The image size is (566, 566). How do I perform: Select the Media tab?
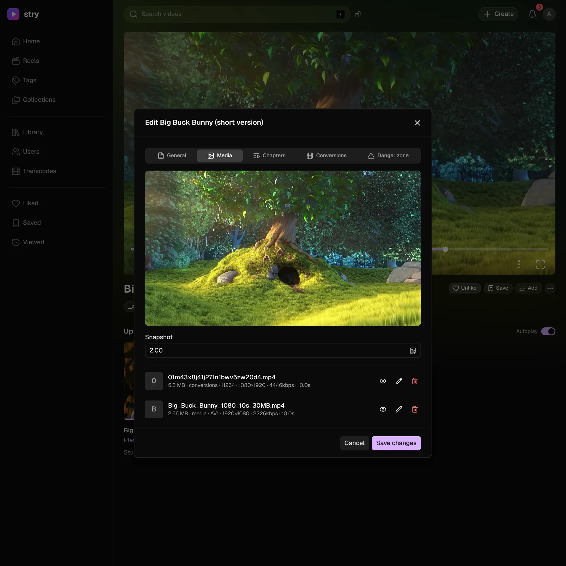tap(220, 155)
